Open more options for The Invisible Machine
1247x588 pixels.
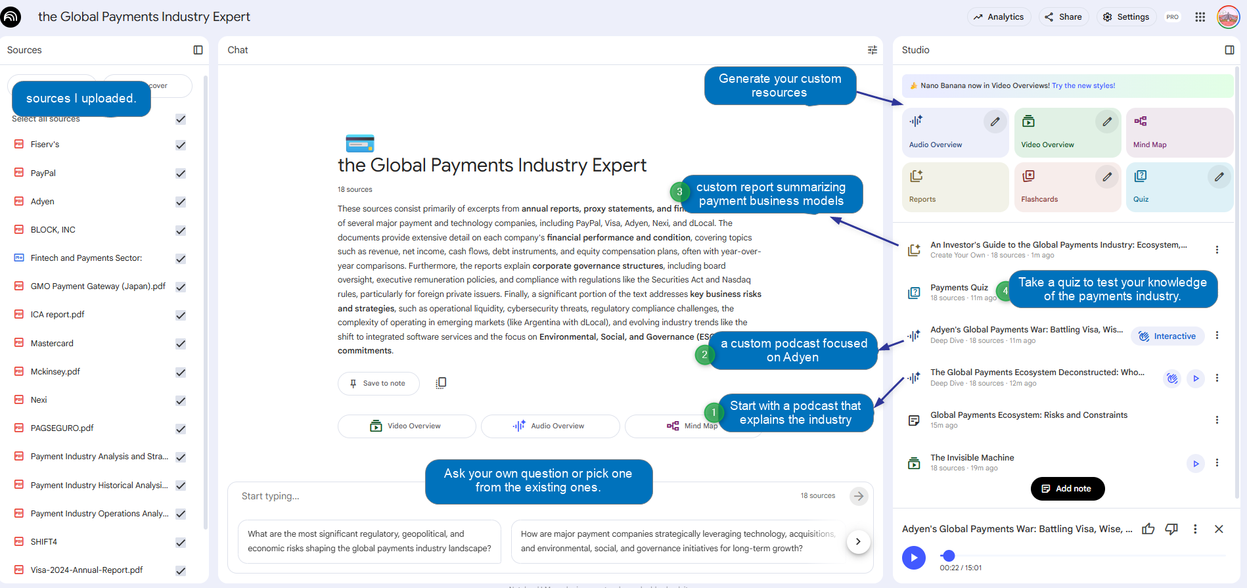click(x=1217, y=463)
